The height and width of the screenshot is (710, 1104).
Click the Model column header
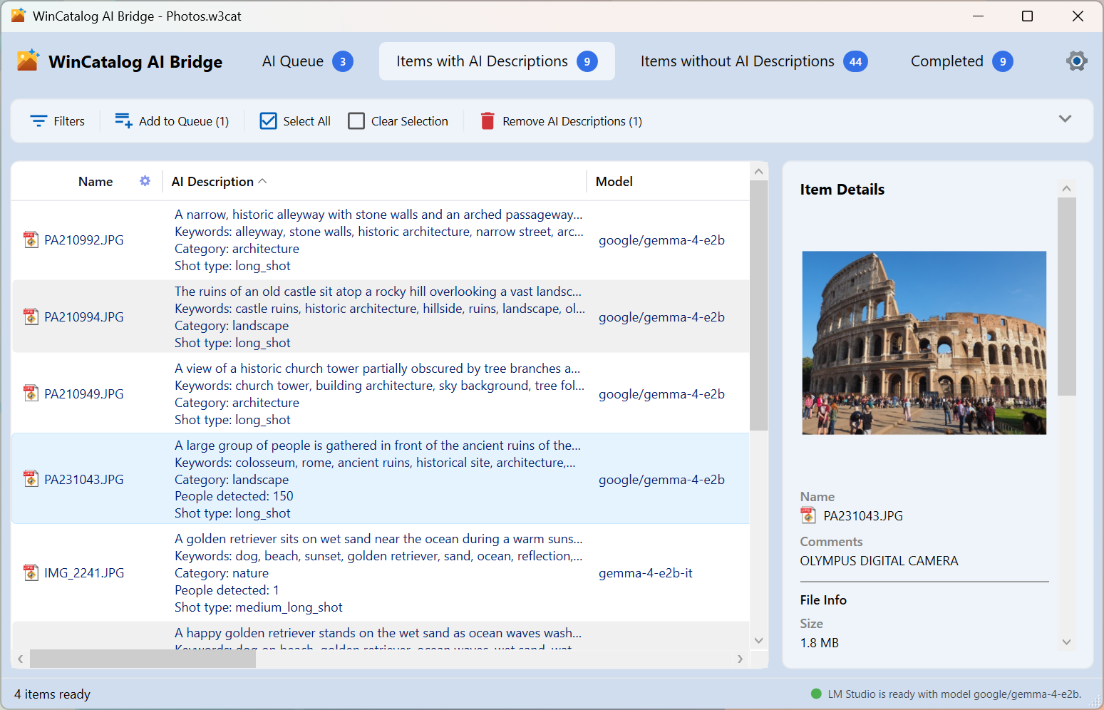coord(614,182)
